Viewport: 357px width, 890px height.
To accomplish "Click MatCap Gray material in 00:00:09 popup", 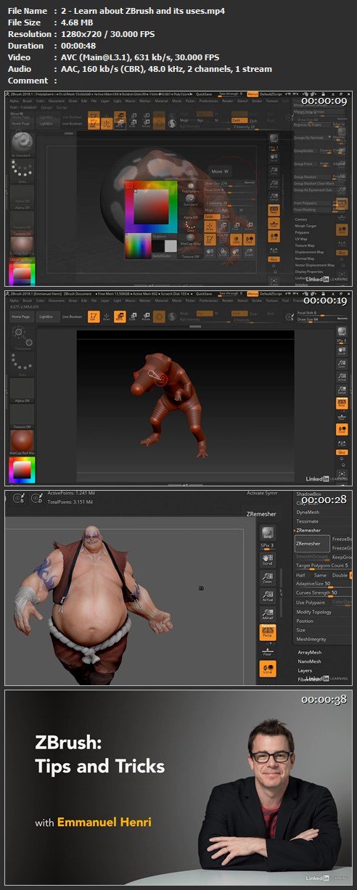I will (191, 239).
